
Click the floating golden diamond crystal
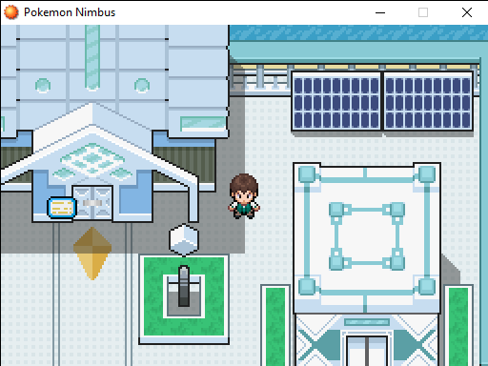tap(92, 254)
